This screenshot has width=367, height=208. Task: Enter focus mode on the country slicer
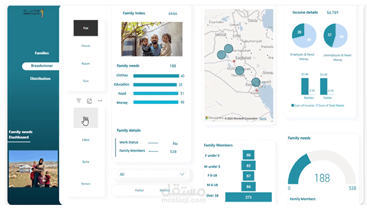coord(89,101)
